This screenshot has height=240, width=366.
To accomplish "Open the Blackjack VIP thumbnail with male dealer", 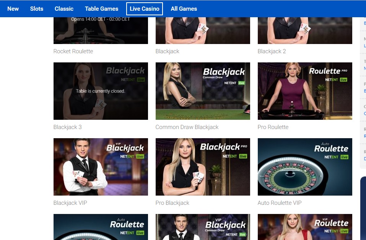I will tap(101, 167).
